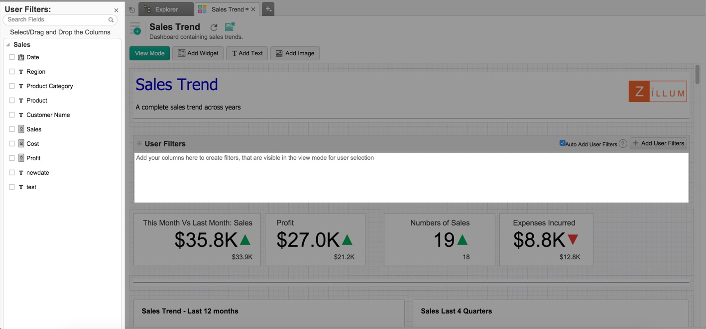Viewport: 706px width, 329px height.
Task: Click the pop-out arrow icon left of Explorer tab
Action: coord(131,9)
